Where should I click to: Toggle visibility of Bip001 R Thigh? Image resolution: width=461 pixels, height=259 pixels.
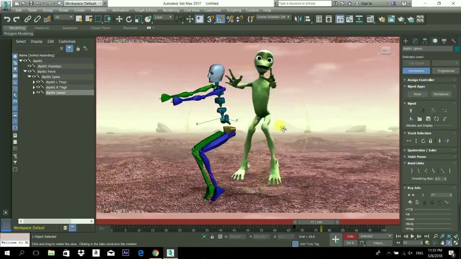(x=38, y=87)
